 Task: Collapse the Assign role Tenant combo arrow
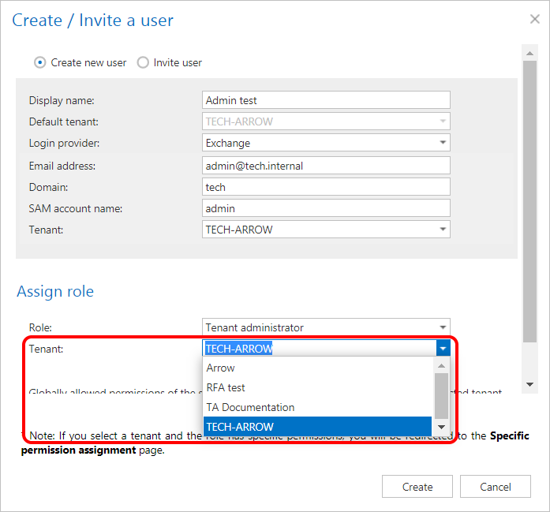point(443,348)
